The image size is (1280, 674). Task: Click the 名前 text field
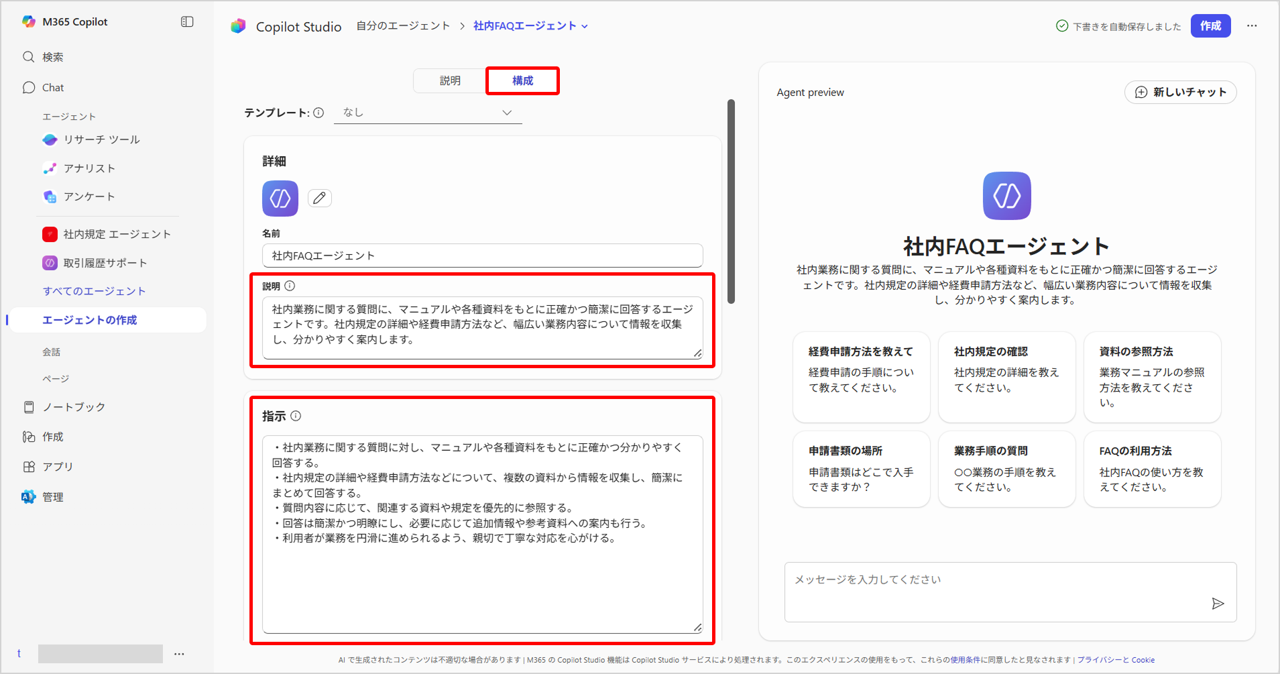click(482, 256)
